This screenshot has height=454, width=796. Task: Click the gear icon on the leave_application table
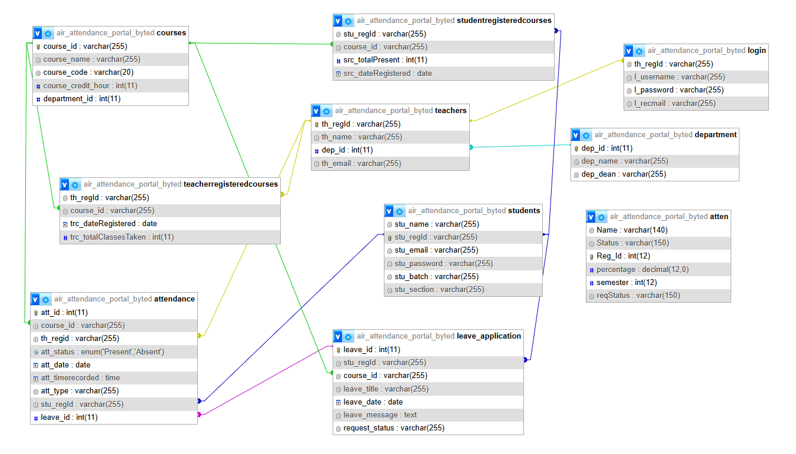349,336
